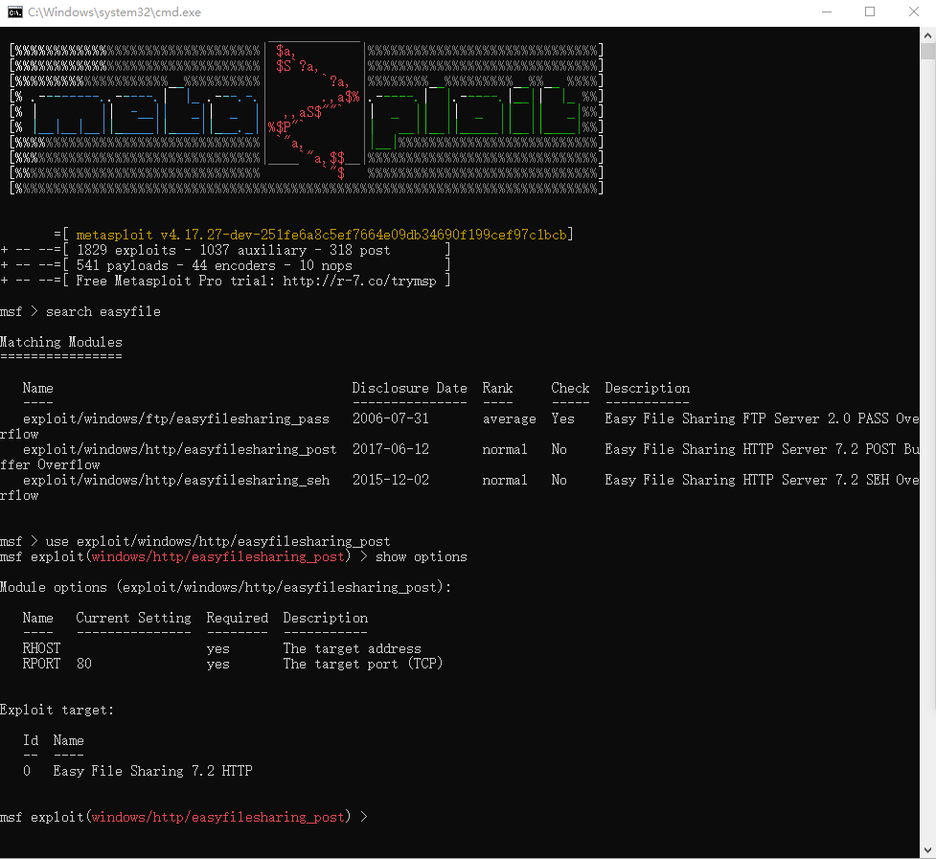Click exploit/windows/http/easyfilesharing_post in search results

tap(180, 449)
